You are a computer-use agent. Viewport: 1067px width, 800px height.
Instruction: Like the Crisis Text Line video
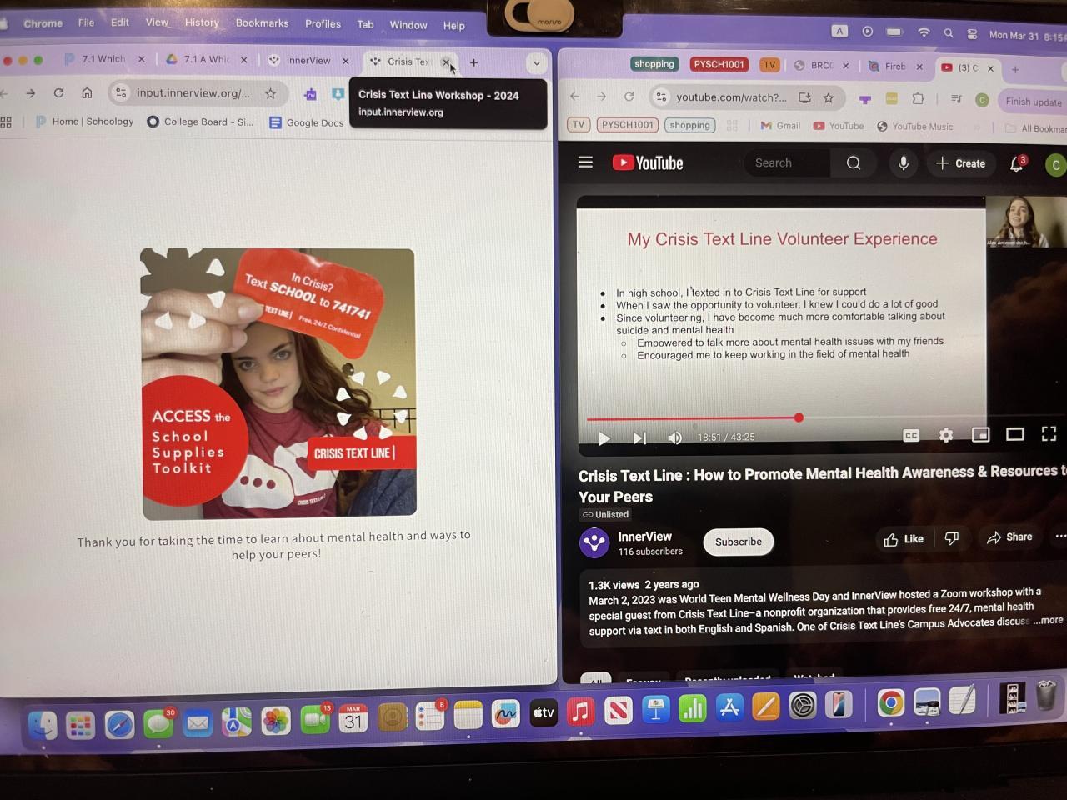click(903, 539)
